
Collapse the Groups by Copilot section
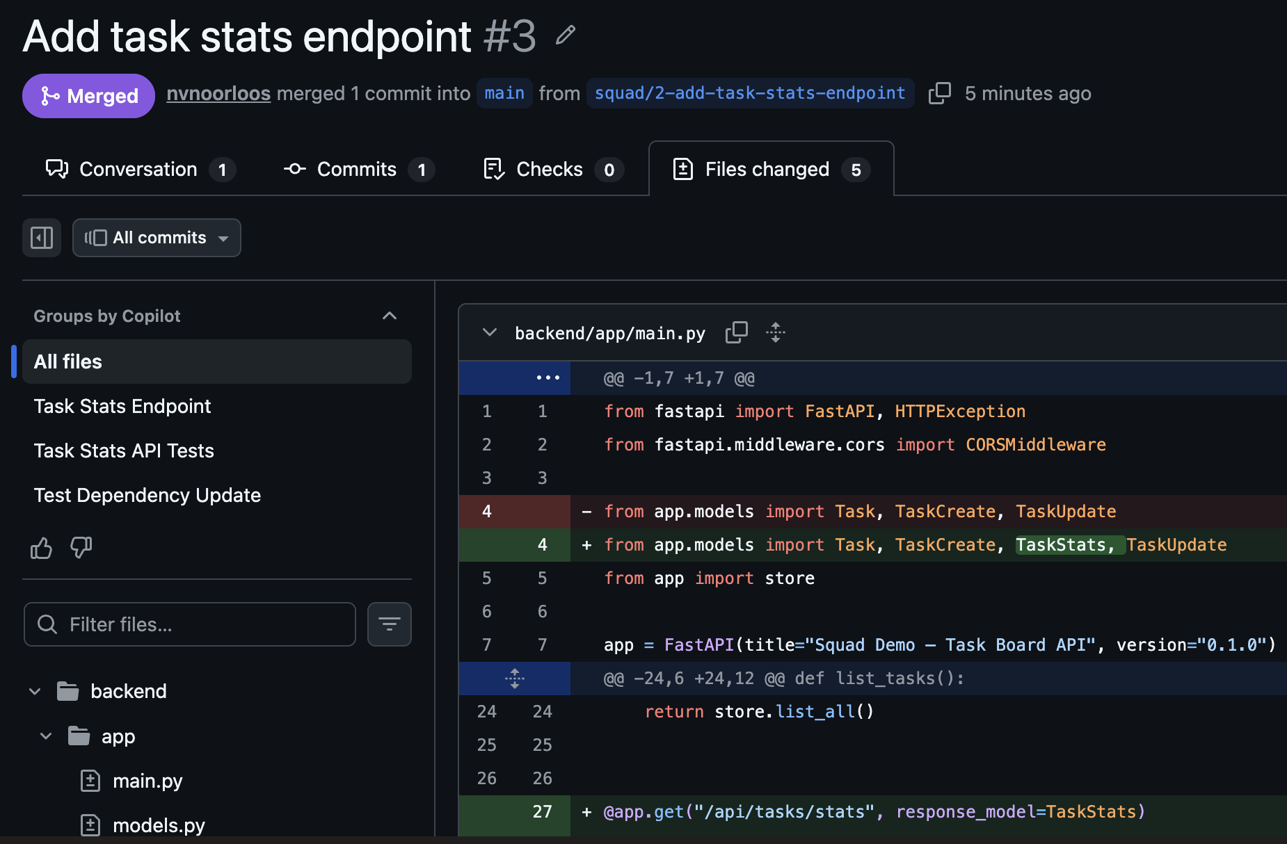(x=390, y=316)
